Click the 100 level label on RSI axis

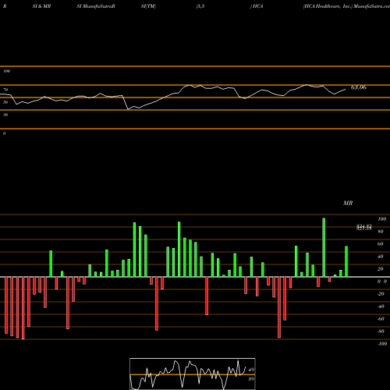coord(6,71)
